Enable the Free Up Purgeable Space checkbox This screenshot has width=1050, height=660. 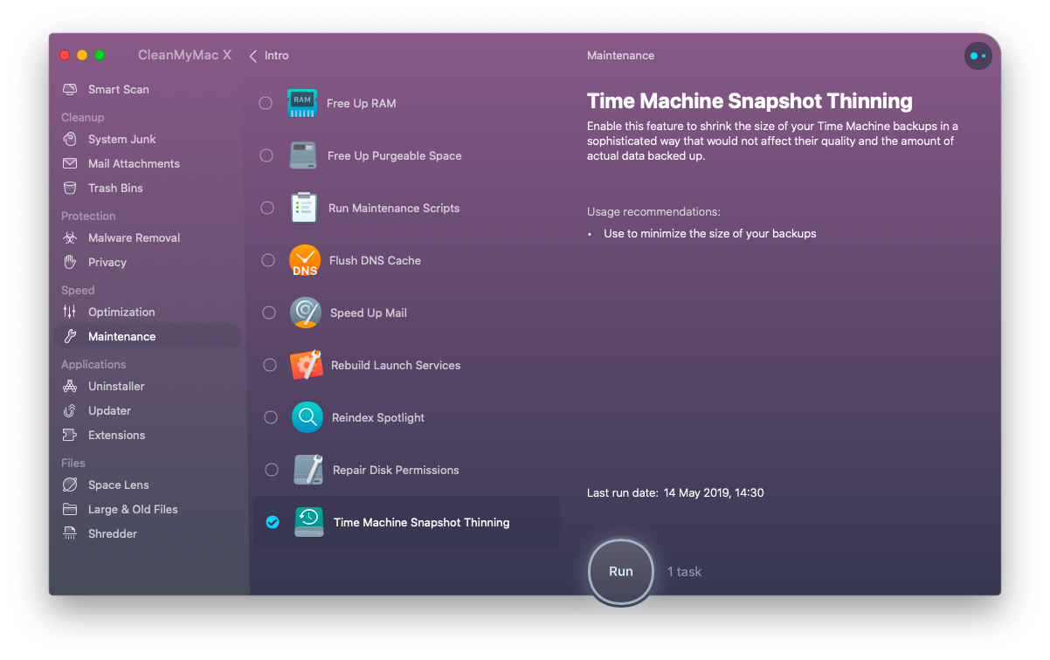click(266, 155)
